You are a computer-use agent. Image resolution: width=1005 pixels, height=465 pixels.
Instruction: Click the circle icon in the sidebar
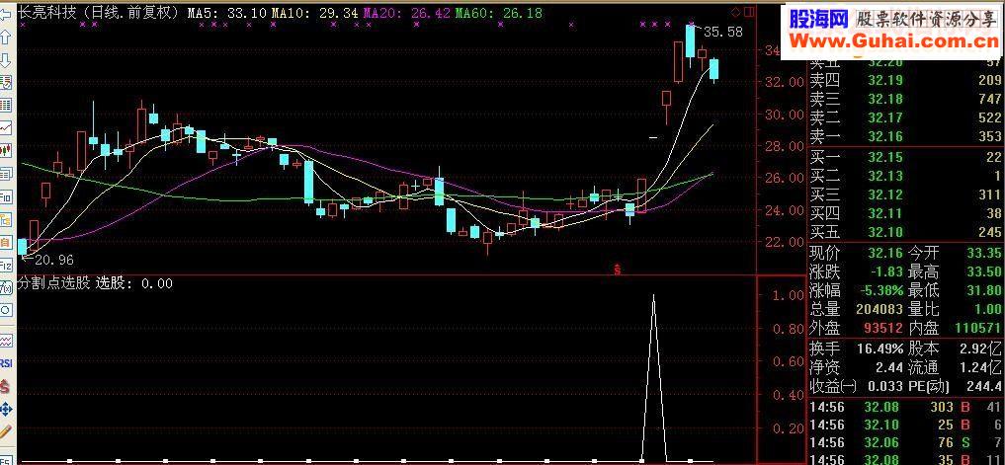point(5,310)
